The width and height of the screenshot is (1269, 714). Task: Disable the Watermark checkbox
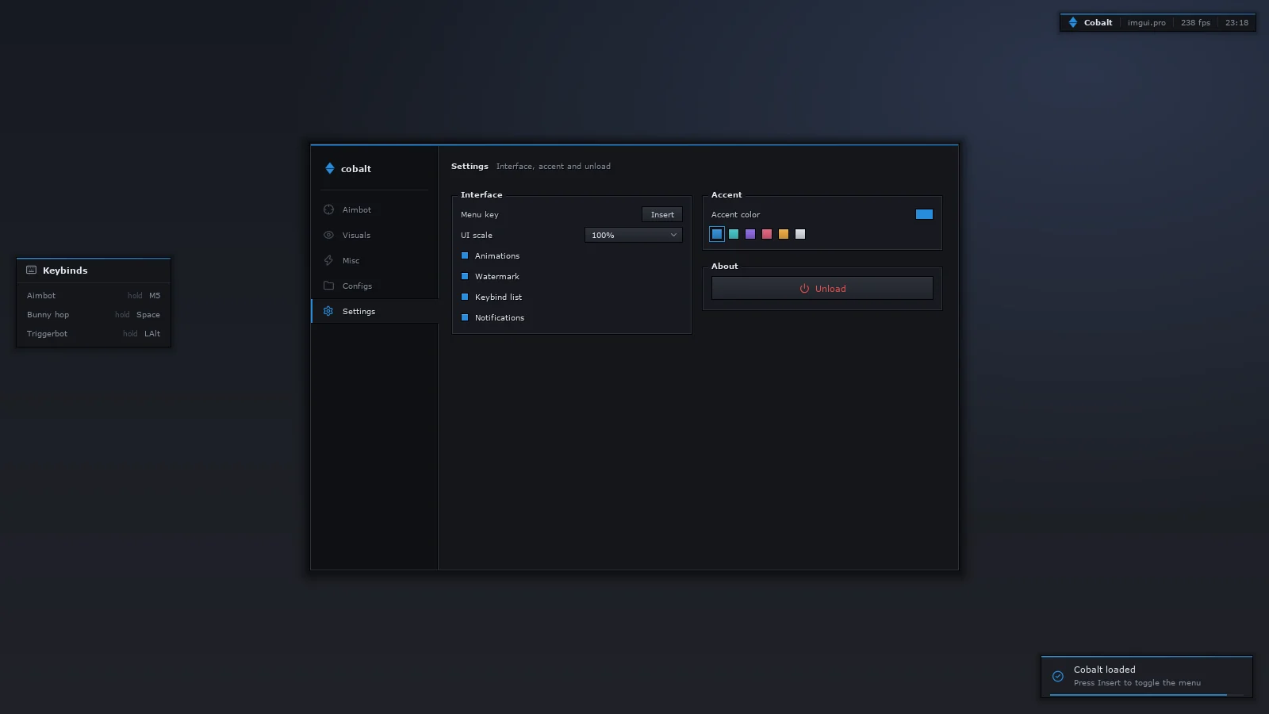point(465,276)
